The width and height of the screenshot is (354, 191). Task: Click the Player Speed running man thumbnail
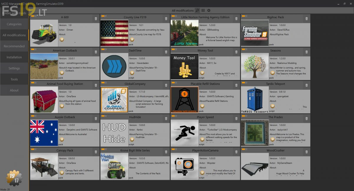(184, 132)
